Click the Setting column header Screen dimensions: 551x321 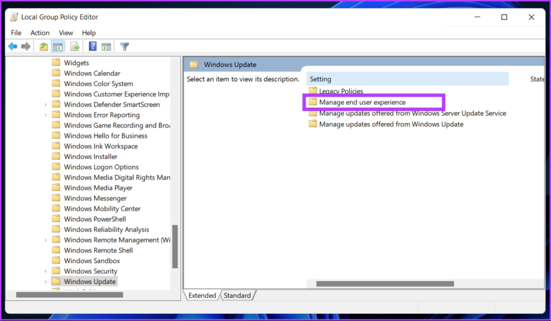click(x=321, y=79)
